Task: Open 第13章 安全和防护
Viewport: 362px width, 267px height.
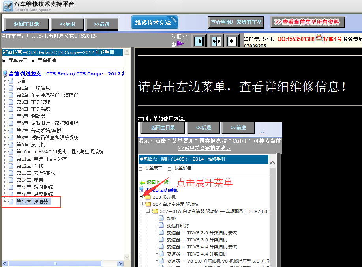Action: [x=37, y=173]
